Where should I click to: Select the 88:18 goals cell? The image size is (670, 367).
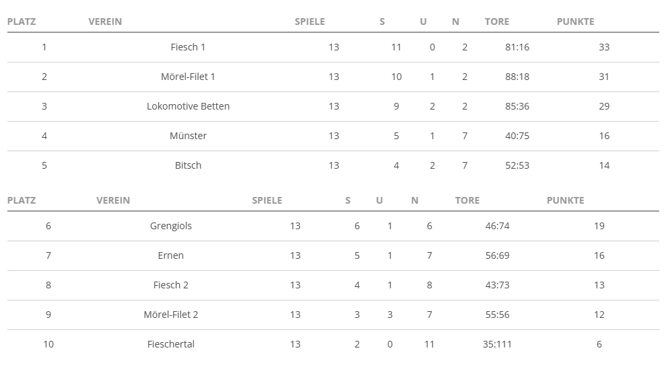(x=517, y=77)
